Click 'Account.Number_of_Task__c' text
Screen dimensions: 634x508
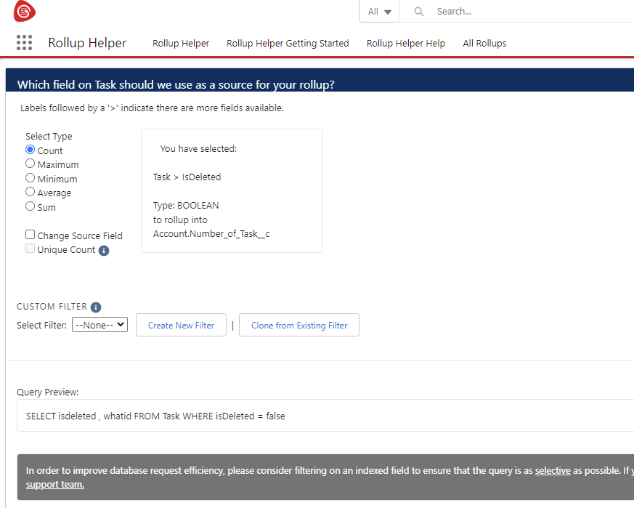[x=211, y=234]
